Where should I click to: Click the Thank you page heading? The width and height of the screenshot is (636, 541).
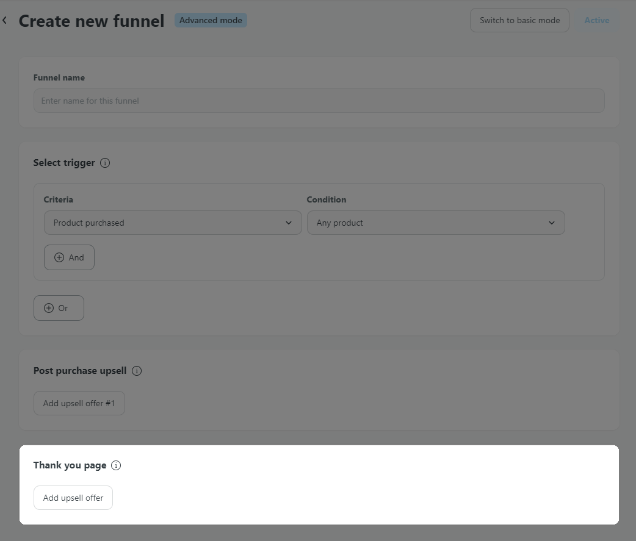tap(70, 465)
